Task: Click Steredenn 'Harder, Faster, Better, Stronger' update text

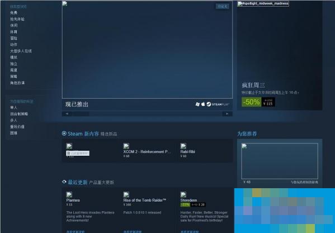Action: click(x=204, y=216)
